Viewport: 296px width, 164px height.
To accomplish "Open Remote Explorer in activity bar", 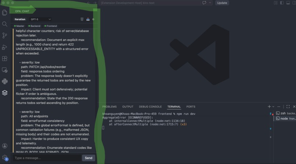I will pos(4,70).
